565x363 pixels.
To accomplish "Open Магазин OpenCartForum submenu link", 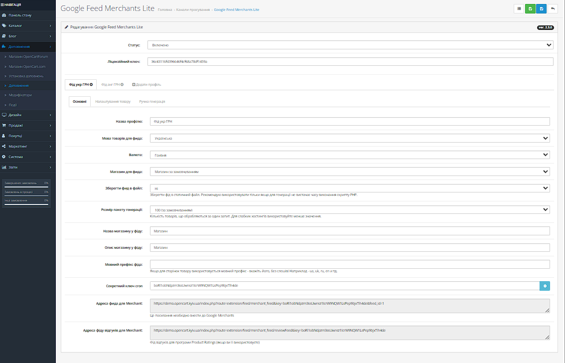I will pos(28,57).
